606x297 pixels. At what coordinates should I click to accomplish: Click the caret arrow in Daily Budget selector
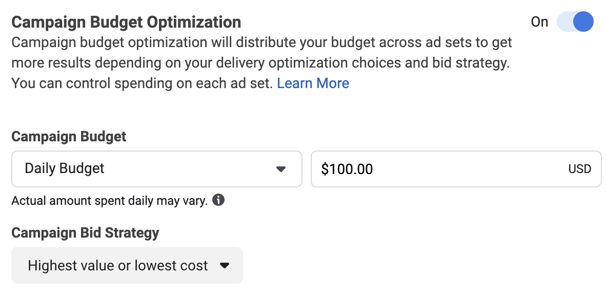[x=281, y=169]
